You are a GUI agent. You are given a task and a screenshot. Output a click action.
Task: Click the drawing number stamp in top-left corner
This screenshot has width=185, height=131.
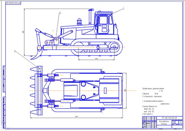pos(13,3)
